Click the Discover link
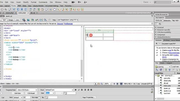The width and height of the screenshot is (180, 101). click(60, 24)
